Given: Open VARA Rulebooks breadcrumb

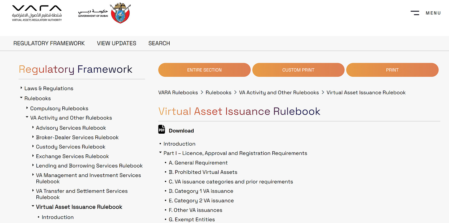Looking at the screenshot, I should coord(178,92).
